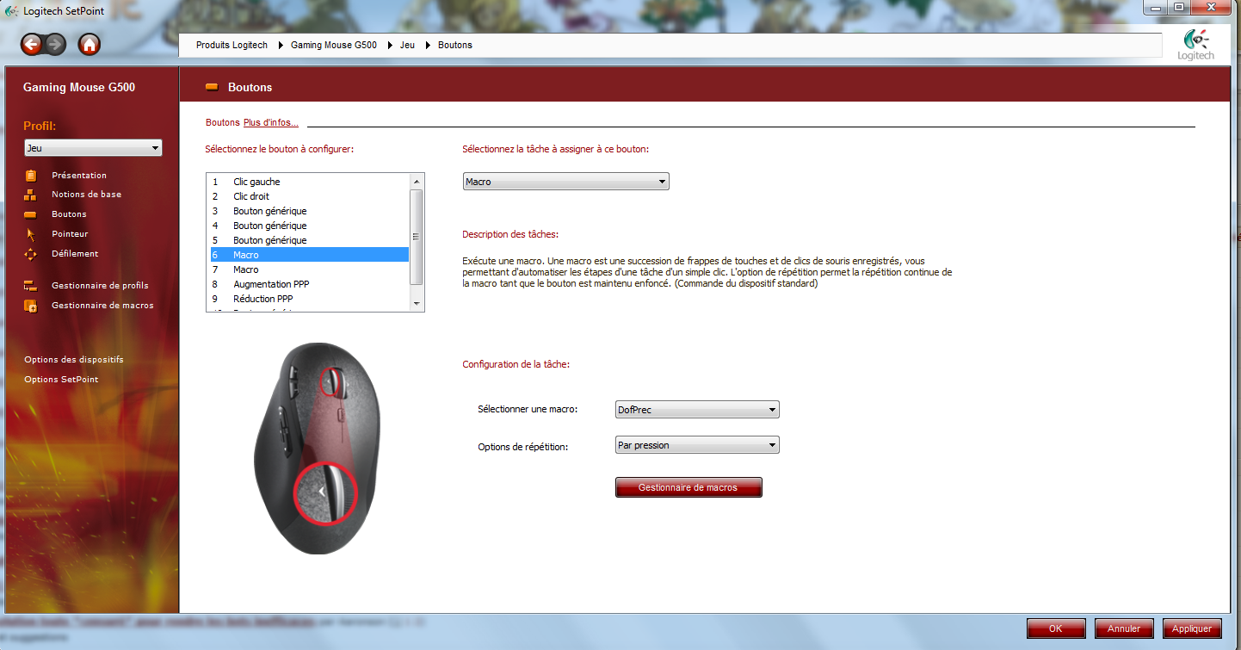Click the Logitech logo
Image resolution: width=1241 pixels, height=650 pixels.
[1196, 45]
